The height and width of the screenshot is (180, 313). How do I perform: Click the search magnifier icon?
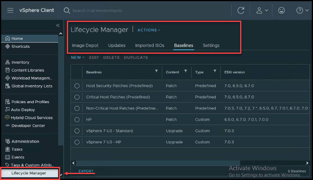[x=67, y=10]
